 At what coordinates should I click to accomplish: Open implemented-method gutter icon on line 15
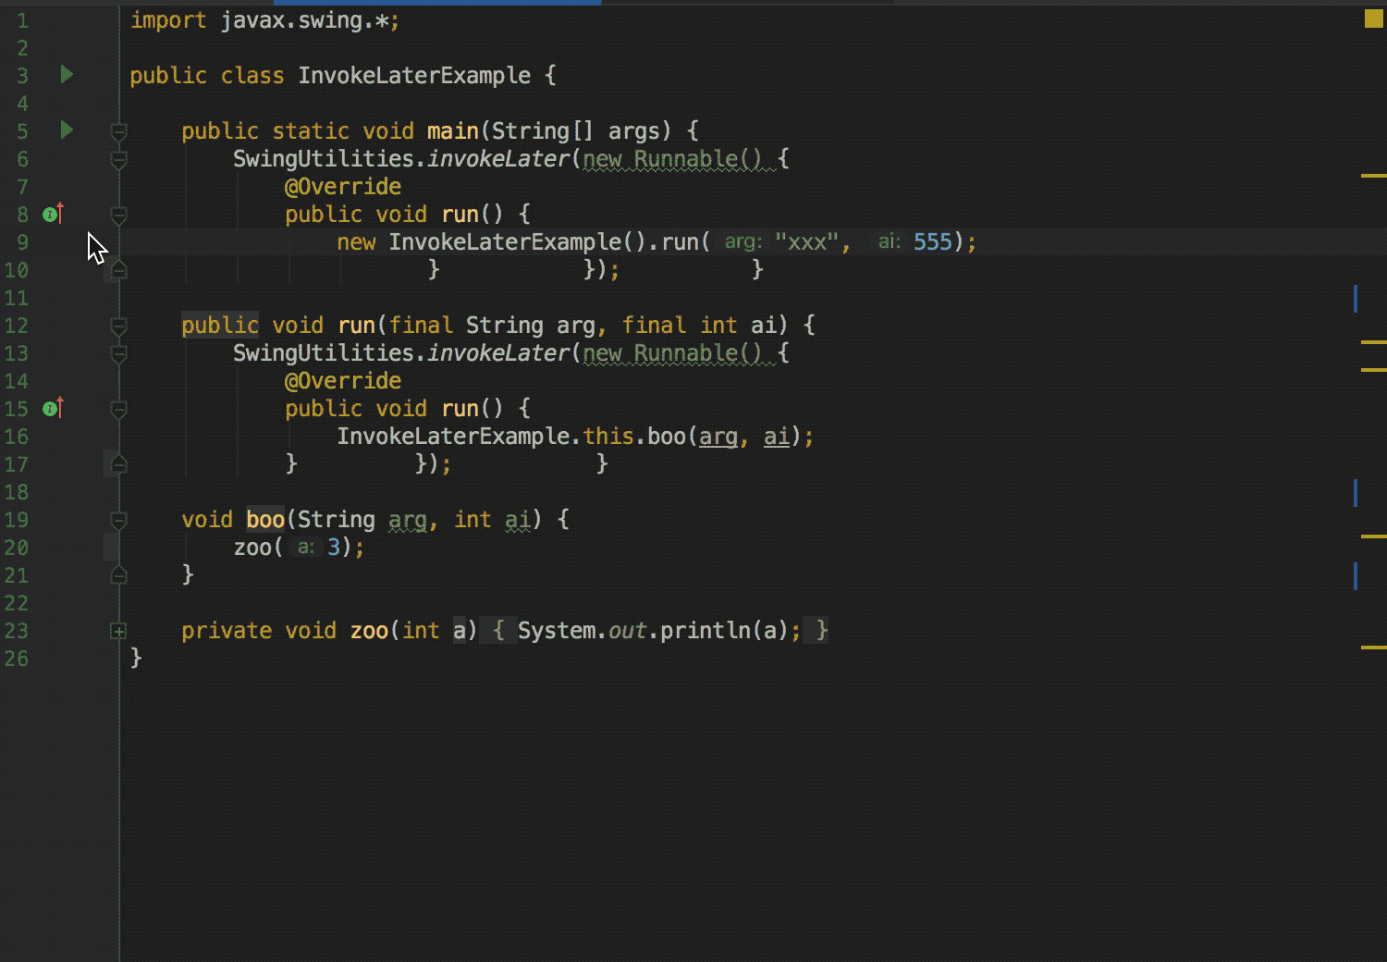coord(53,408)
